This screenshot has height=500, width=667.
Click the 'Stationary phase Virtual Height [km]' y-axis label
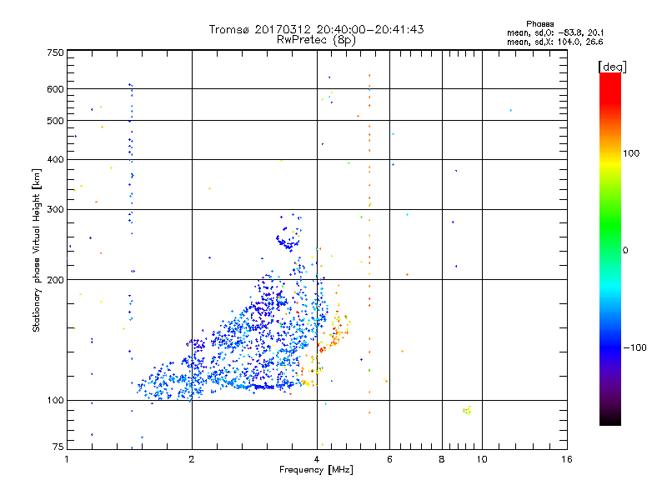click(x=36, y=250)
